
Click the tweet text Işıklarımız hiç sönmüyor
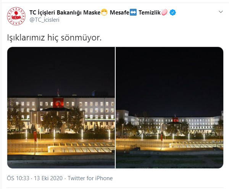(54, 38)
